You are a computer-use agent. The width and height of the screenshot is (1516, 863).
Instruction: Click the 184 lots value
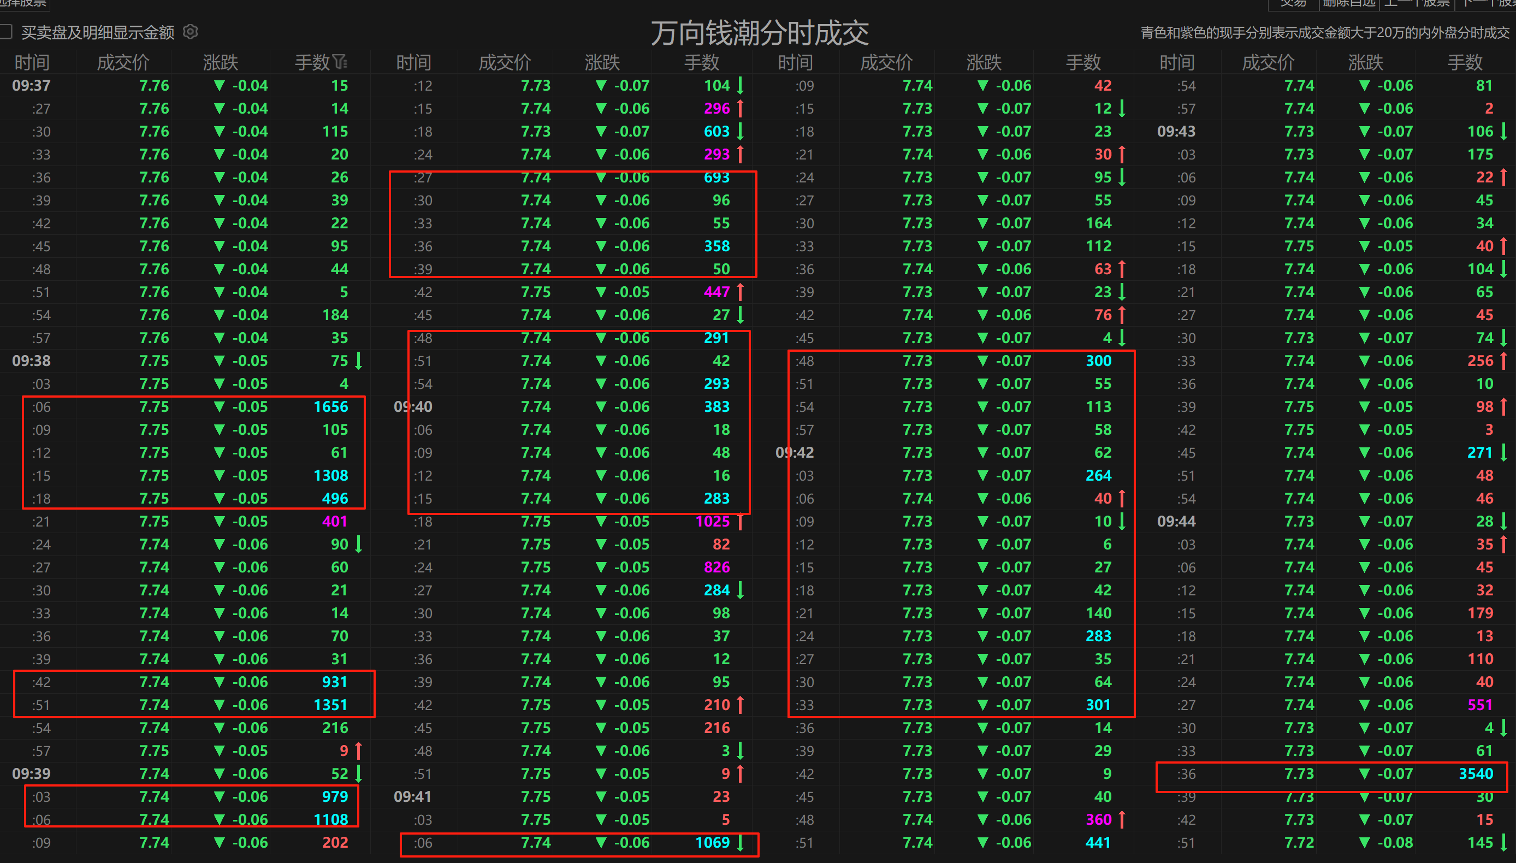click(335, 315)
